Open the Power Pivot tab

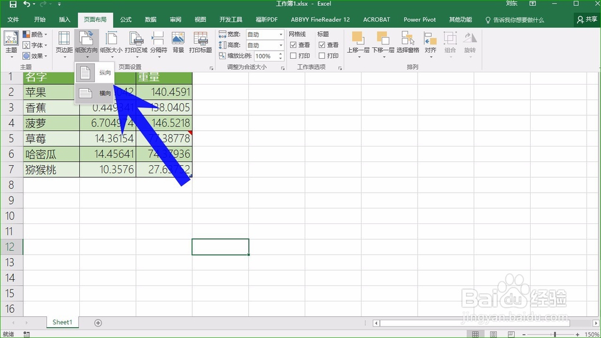pos(419,20)
